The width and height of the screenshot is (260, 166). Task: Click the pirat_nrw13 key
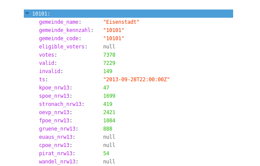pyautogui.click(x=55, y=153)
